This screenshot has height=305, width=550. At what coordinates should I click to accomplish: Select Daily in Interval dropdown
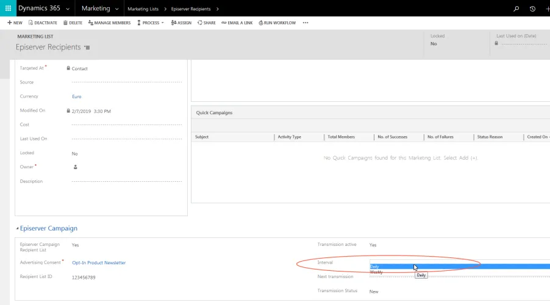click(460, 267)
